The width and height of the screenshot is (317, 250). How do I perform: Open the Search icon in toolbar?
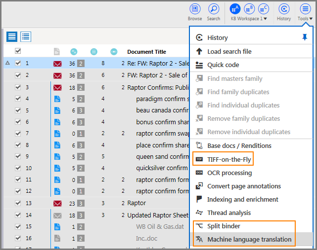point(214,9)
